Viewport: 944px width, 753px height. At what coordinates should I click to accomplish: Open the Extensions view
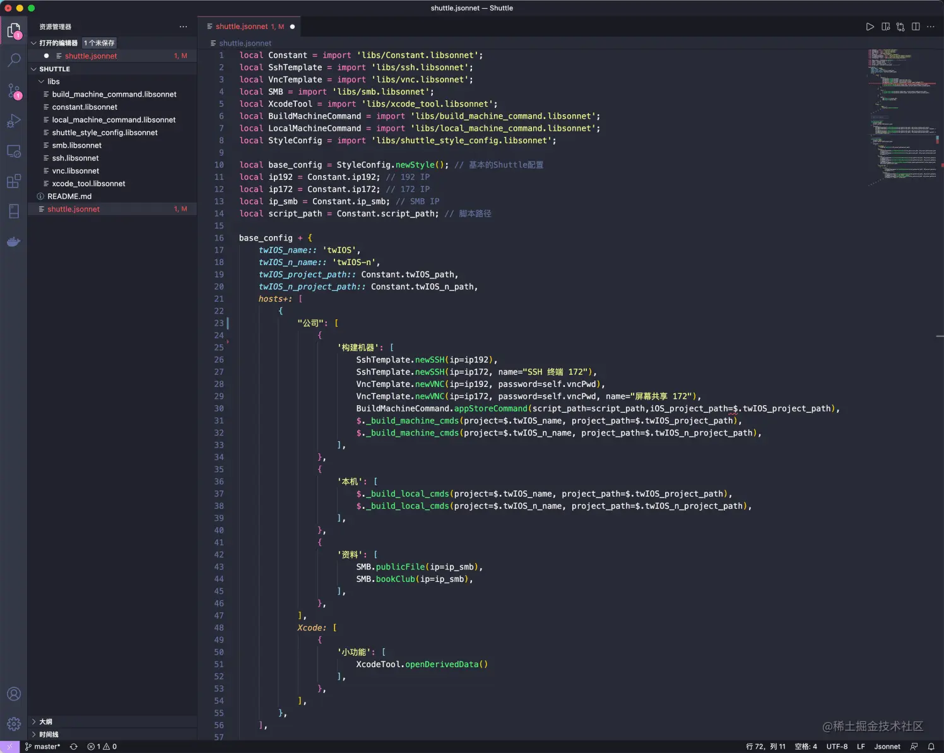[14, 181]
